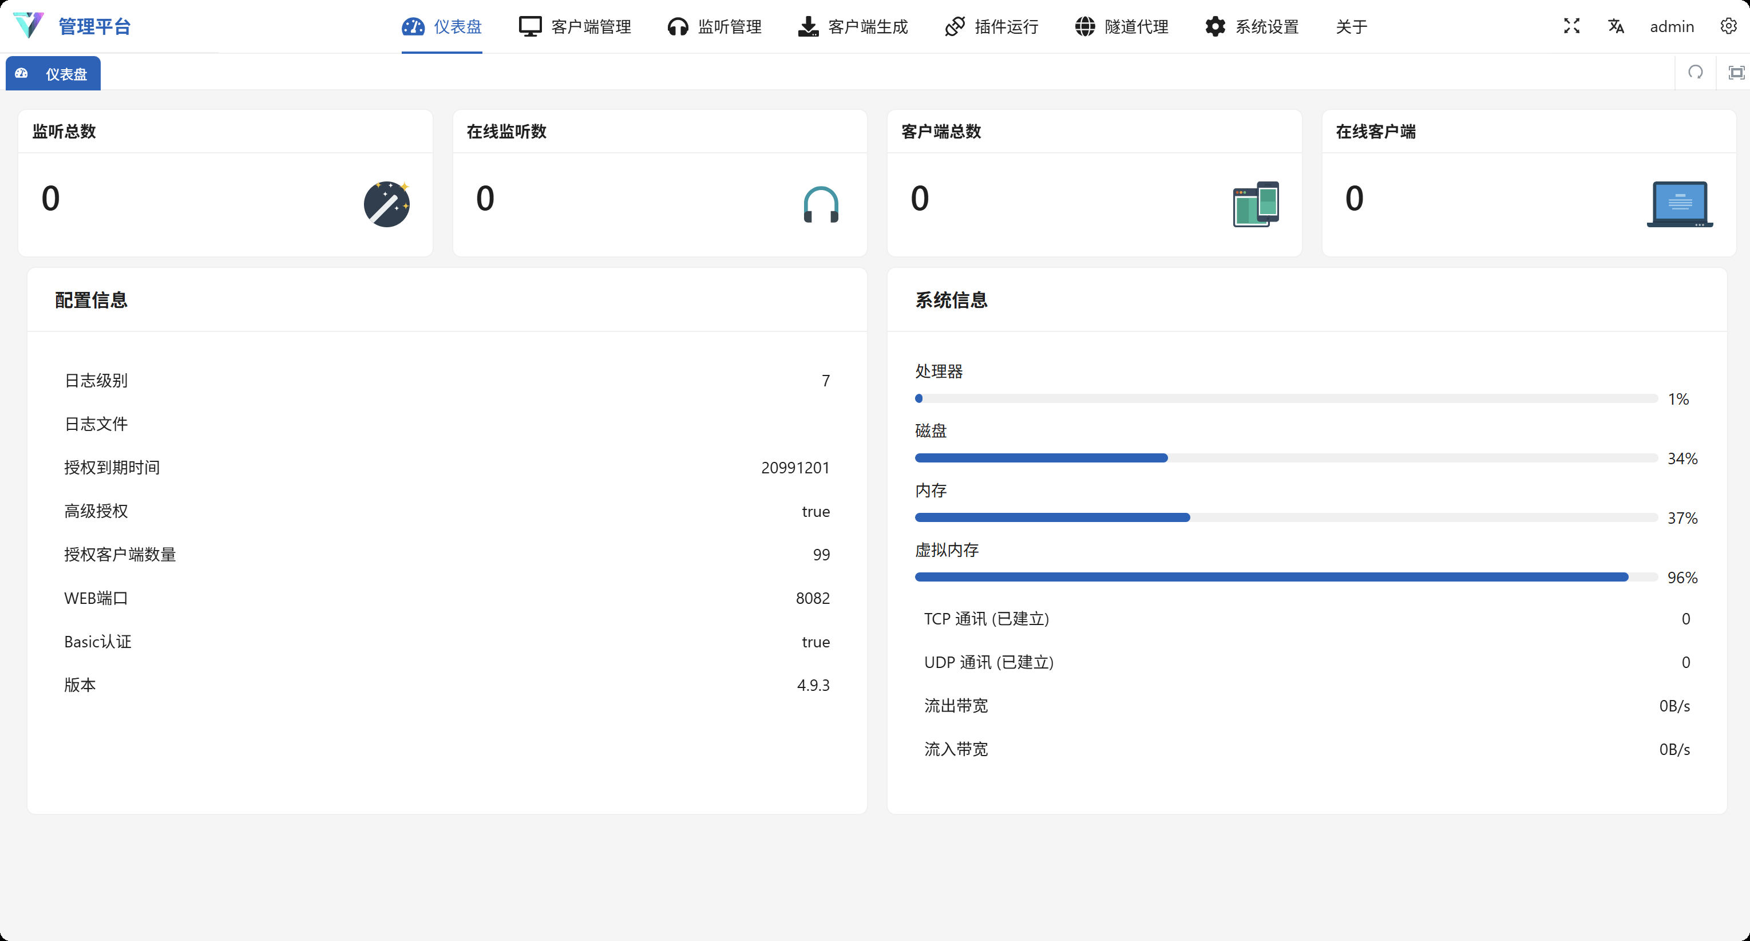1750x941 pixels.
Task: Click the 管理平台 title link
Action: [94, 26]
